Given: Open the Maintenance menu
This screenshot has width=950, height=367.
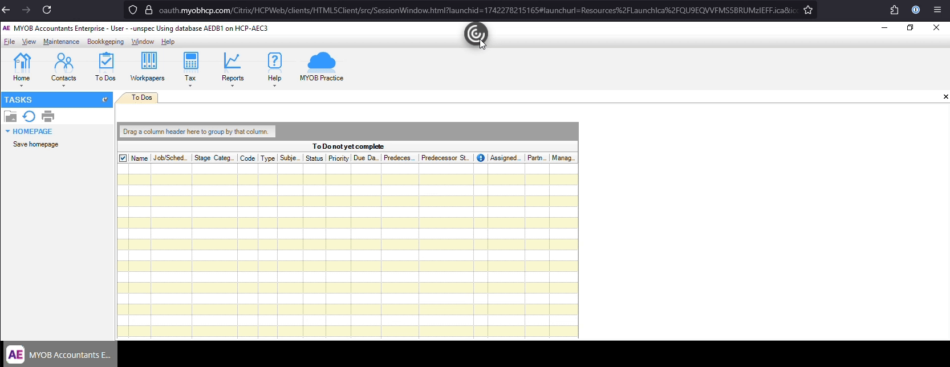Looking at the screenshot, I should click(x=61, y=42).
